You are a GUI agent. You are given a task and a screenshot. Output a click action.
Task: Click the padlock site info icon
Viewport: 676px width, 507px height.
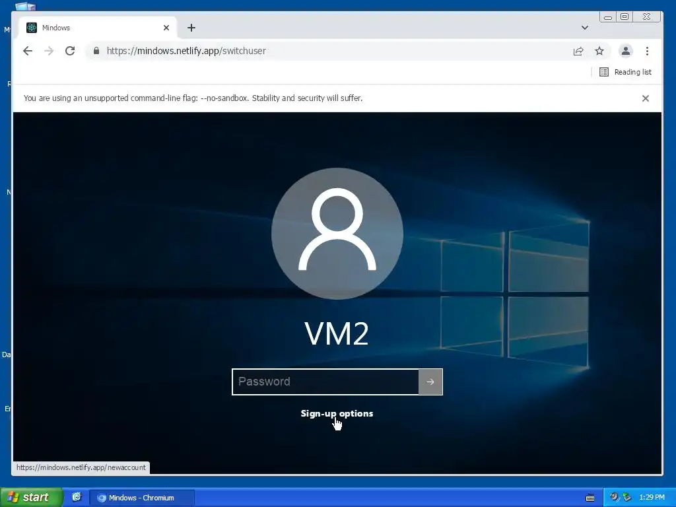click(96, 51)
